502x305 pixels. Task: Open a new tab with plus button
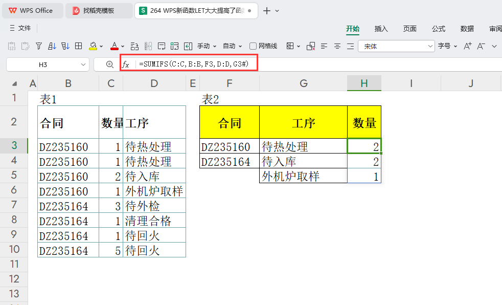266,11
